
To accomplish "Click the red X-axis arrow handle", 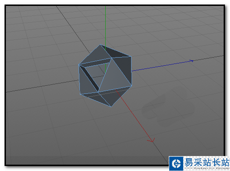I will 151,140.
